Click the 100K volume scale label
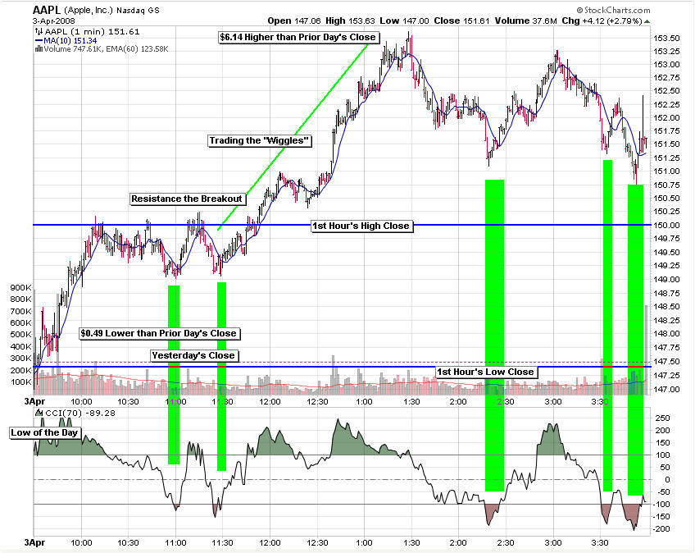Viewport: 695px width, 553px height. tap(20, 382)
